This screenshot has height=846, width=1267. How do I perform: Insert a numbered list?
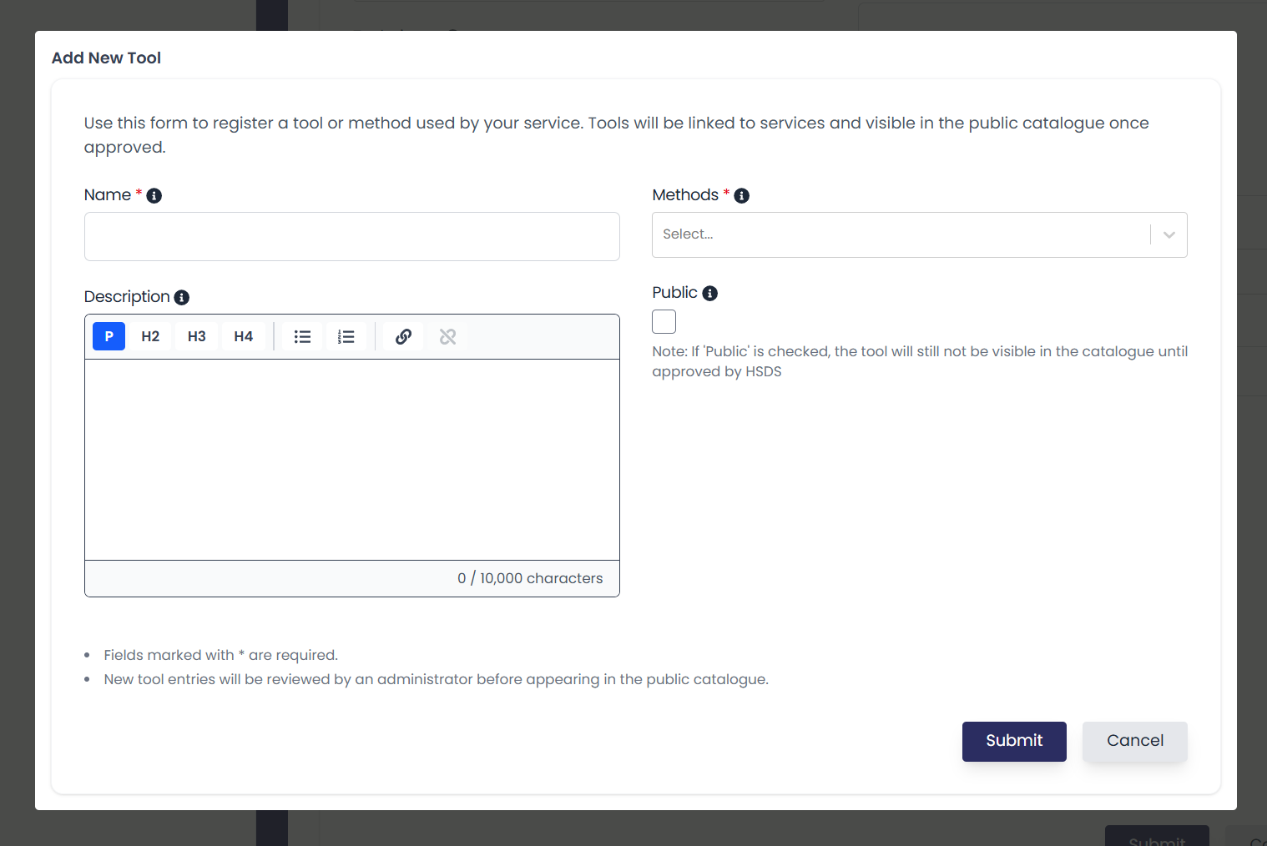(x=346, y=336)
